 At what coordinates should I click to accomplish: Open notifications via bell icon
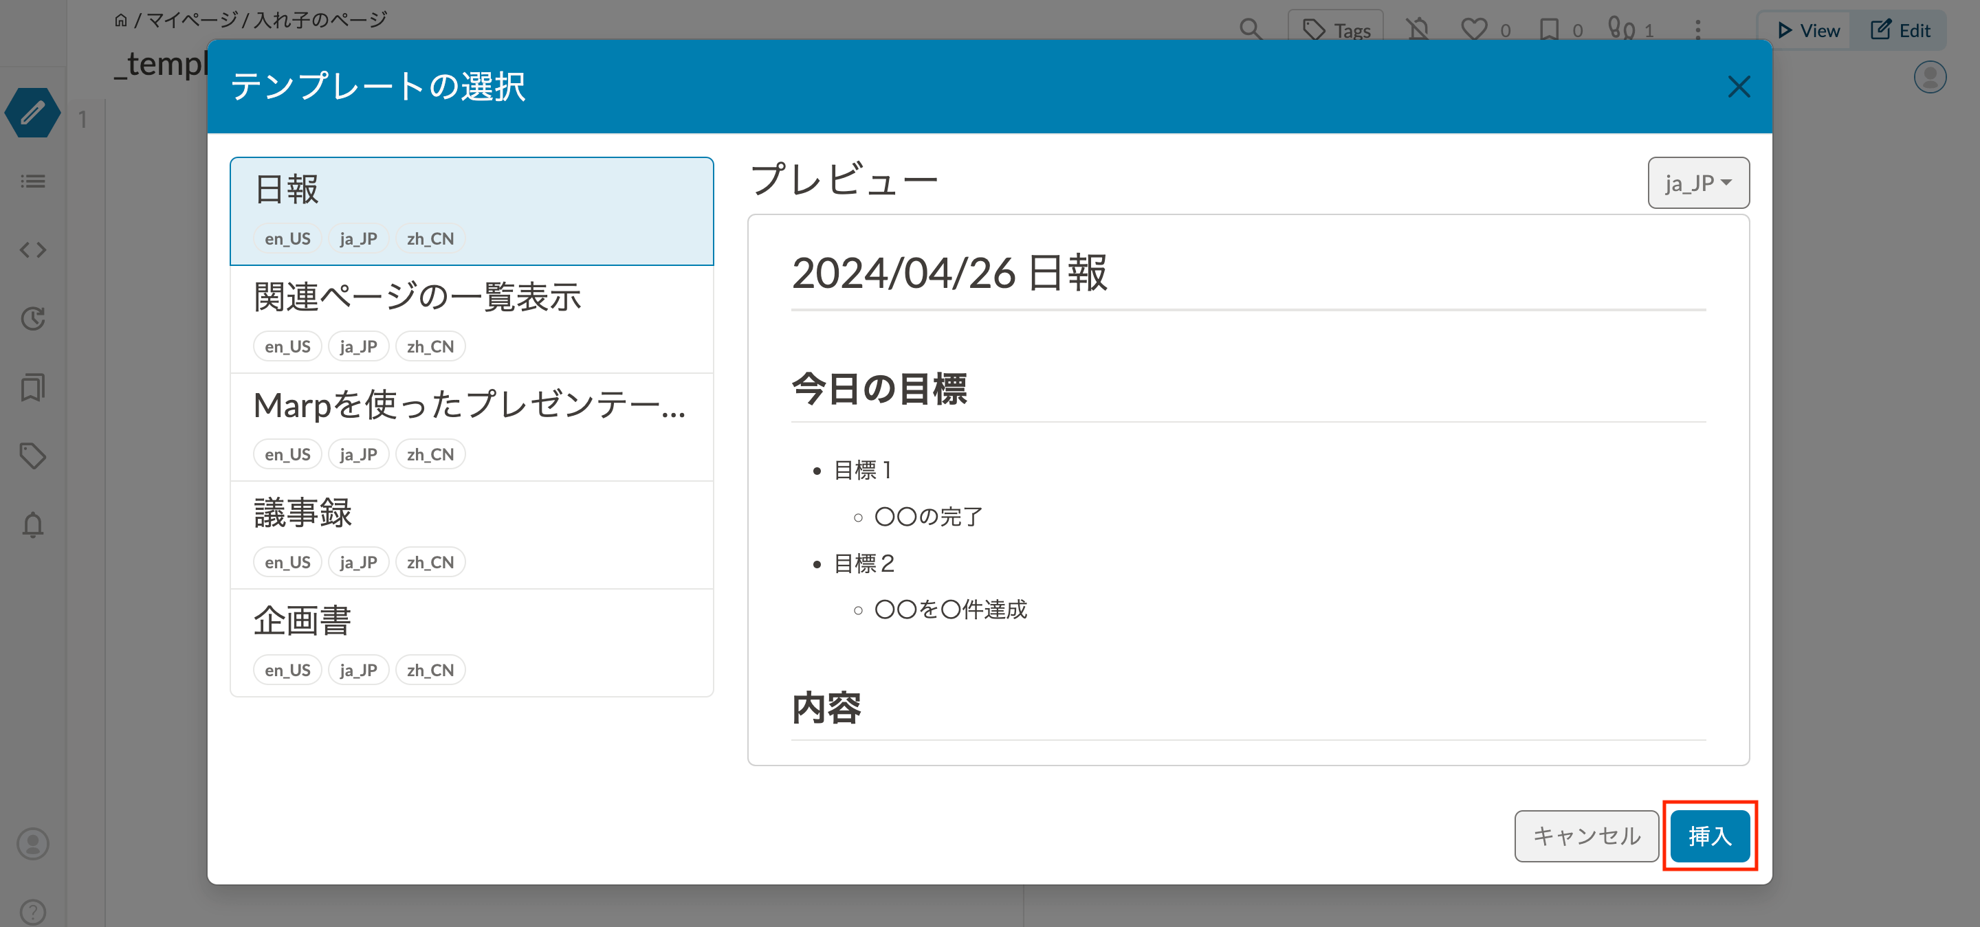click(32, 524)
